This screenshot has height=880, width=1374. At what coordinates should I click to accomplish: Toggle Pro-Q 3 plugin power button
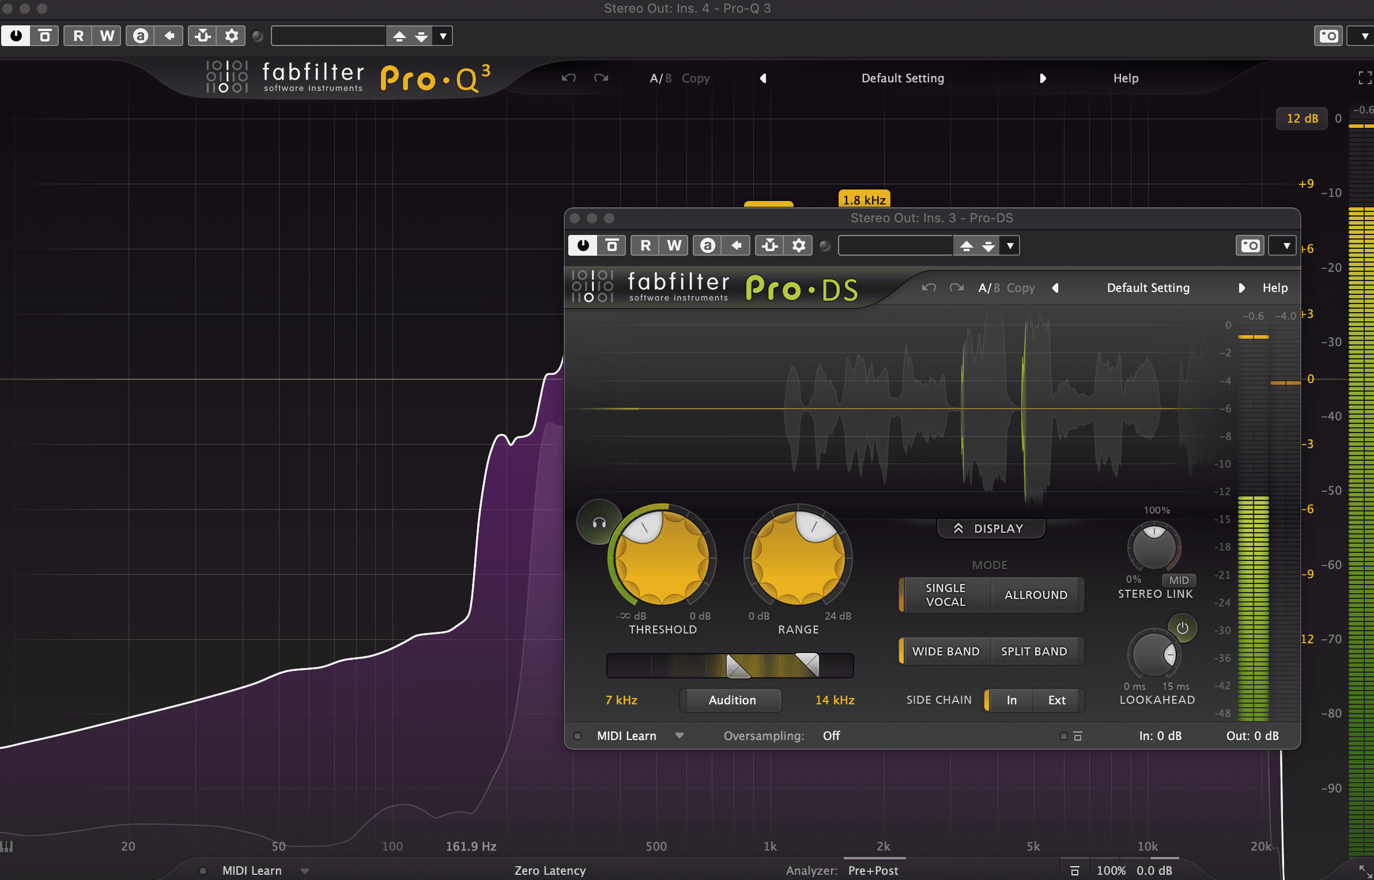point(16,36)
